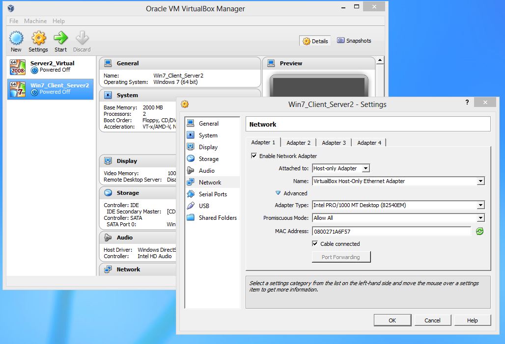The width and height of the screenshot is (505, 344).
Task: Open the Adapter Type dropdown
Action: point(398,205)
